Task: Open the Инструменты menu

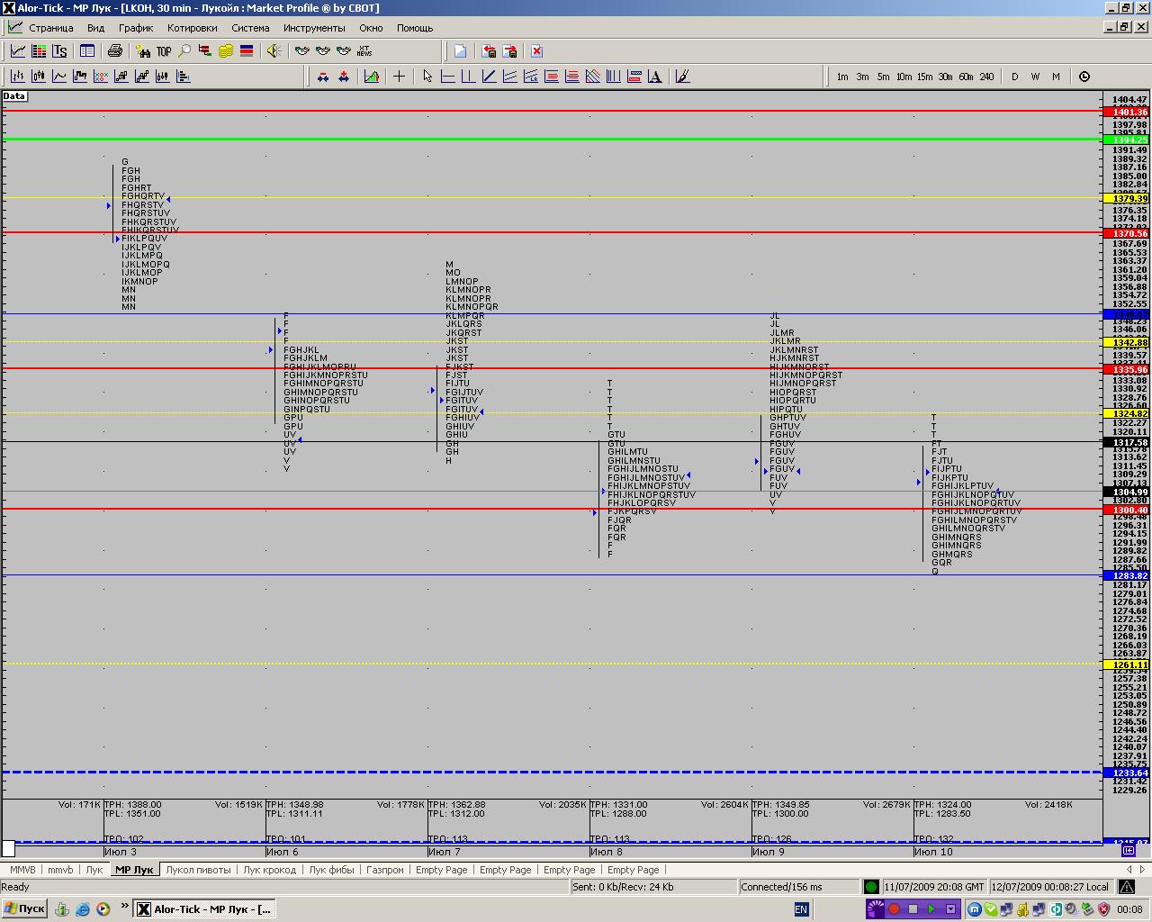Action: (313, 28)
